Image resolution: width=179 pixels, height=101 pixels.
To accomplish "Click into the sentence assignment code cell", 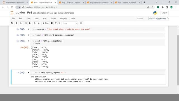I will 98,29.
